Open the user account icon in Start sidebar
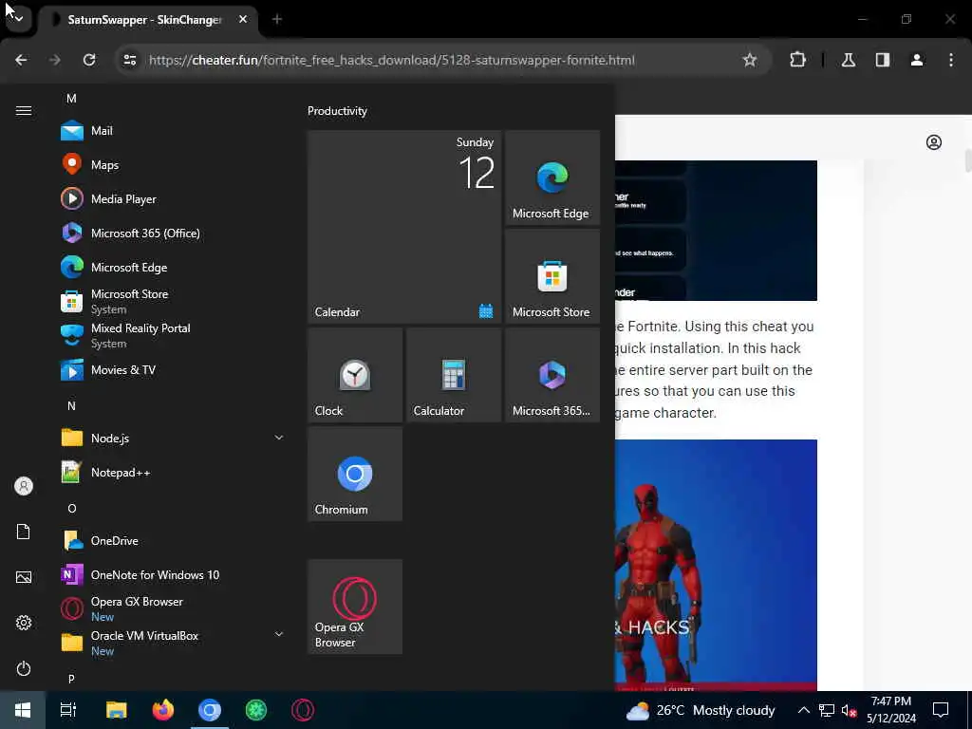This screenshot has height=729, width=972. 24,486
